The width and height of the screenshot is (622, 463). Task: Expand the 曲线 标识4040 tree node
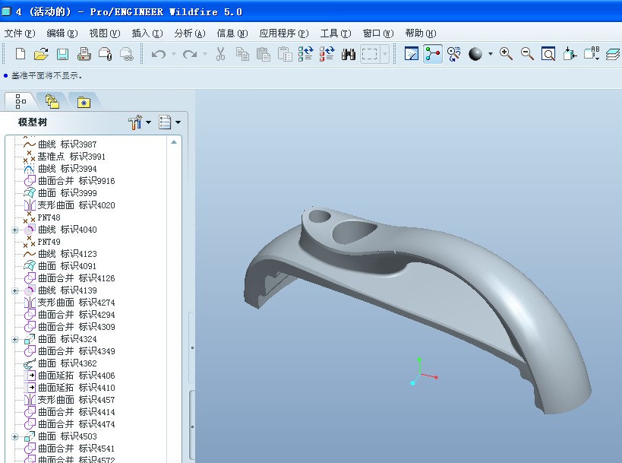point(14,230)
